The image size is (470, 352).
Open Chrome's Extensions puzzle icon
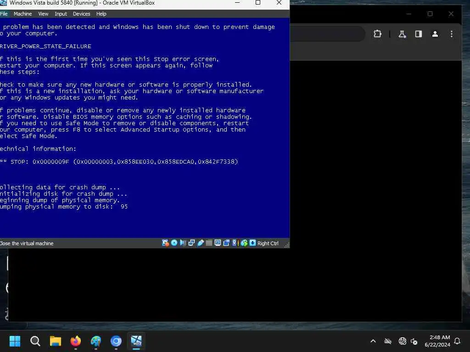[x=377, y=34]
